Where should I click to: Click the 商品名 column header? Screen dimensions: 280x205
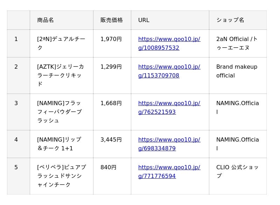tap(45, 20)
